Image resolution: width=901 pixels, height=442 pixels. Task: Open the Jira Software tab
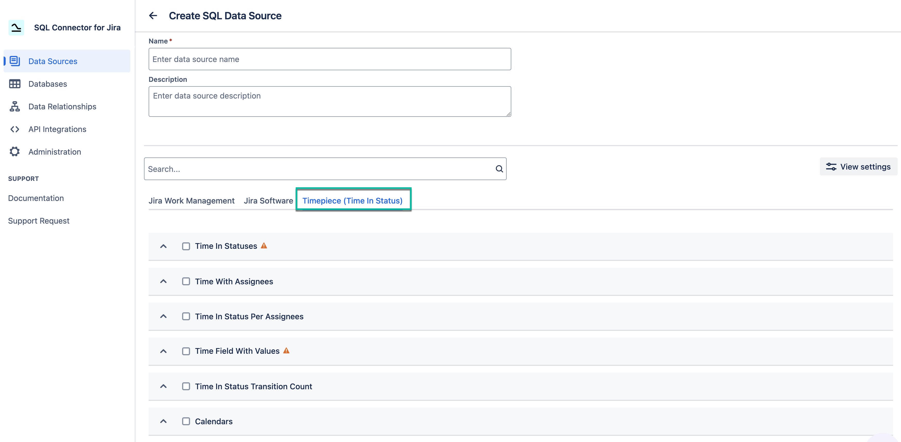point(268,201)
